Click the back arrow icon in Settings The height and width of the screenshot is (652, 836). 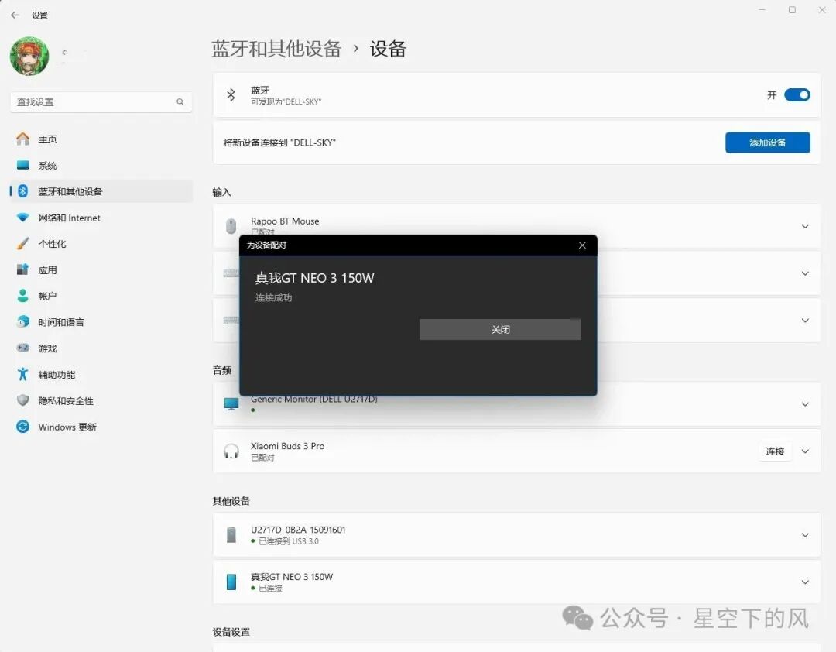tap(15, 15)
